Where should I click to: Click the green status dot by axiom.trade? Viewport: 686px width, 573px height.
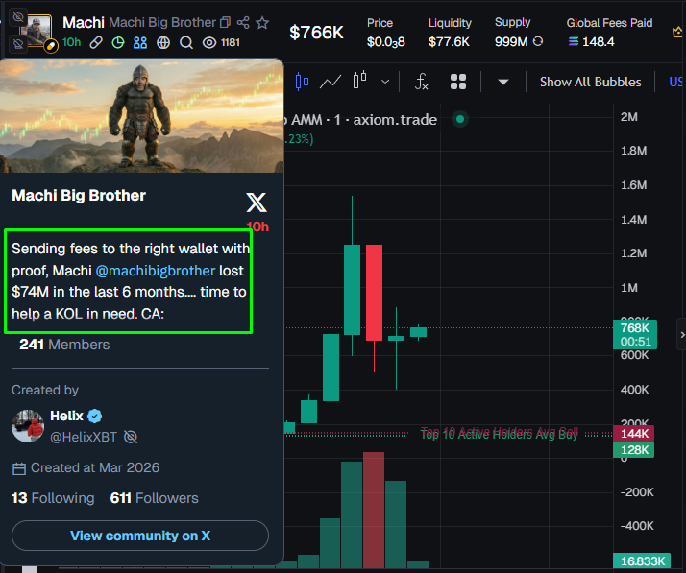[x=460, y=119]
